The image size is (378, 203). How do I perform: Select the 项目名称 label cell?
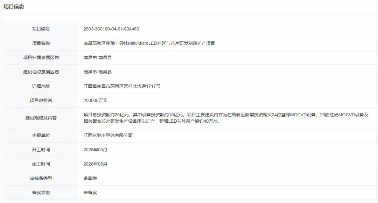[41, 43]
